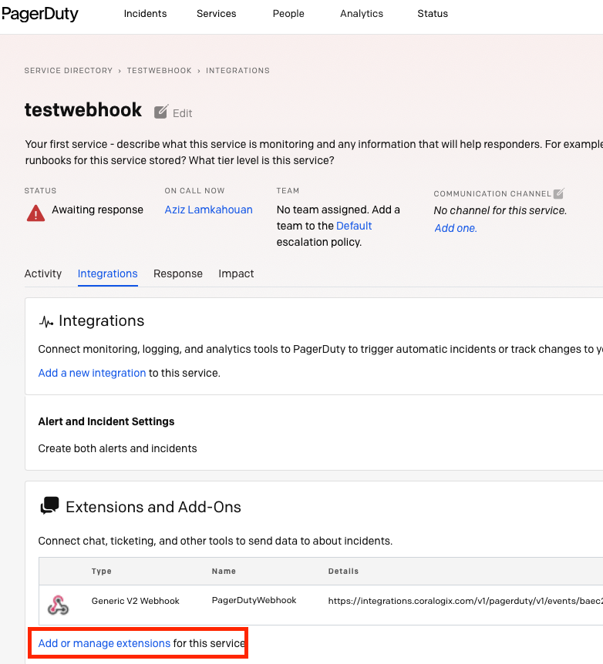Open the Services menu

pos(216,14)
